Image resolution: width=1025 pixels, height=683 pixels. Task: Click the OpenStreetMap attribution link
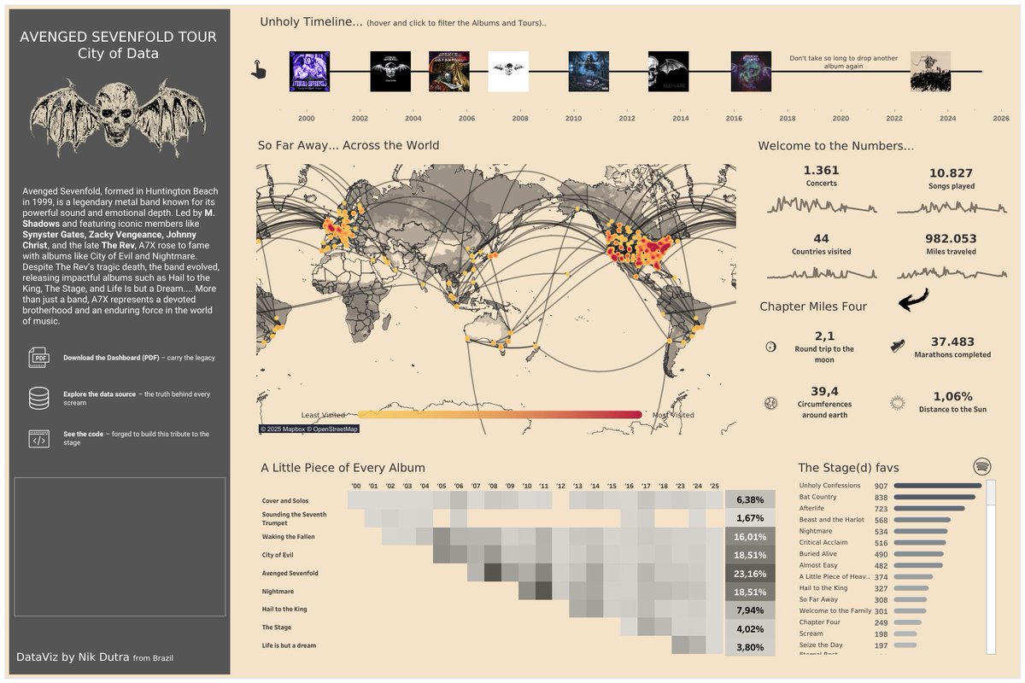(x=333, y=429)
